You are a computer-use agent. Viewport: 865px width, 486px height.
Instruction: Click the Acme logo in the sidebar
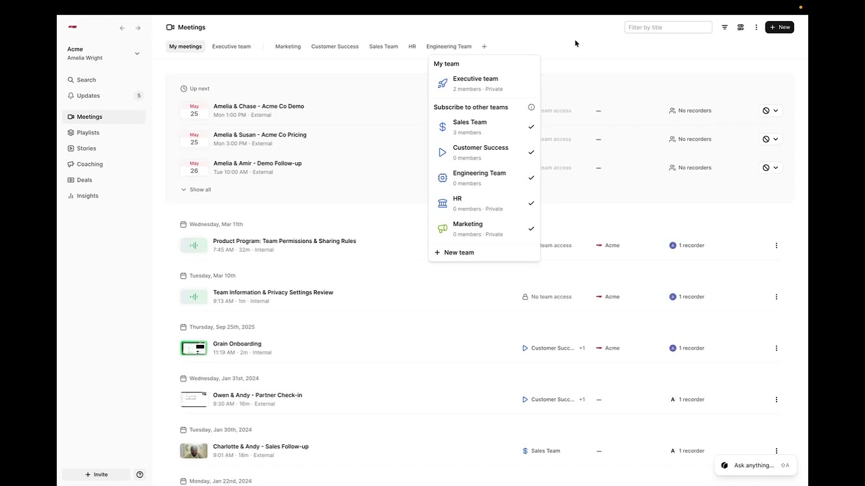pos(72,27)
